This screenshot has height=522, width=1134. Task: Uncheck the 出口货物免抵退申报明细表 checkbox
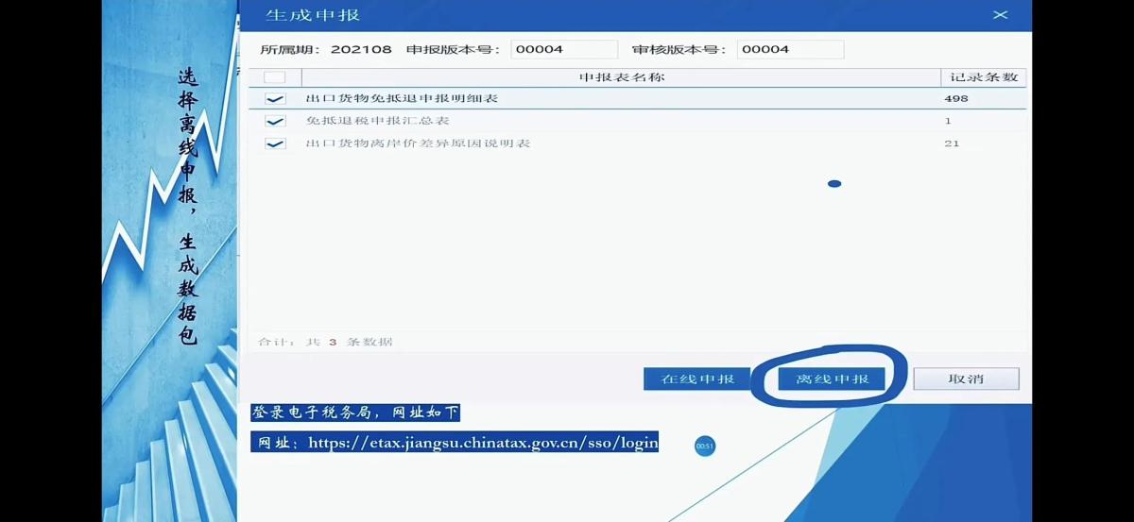(x=275, y=99)
